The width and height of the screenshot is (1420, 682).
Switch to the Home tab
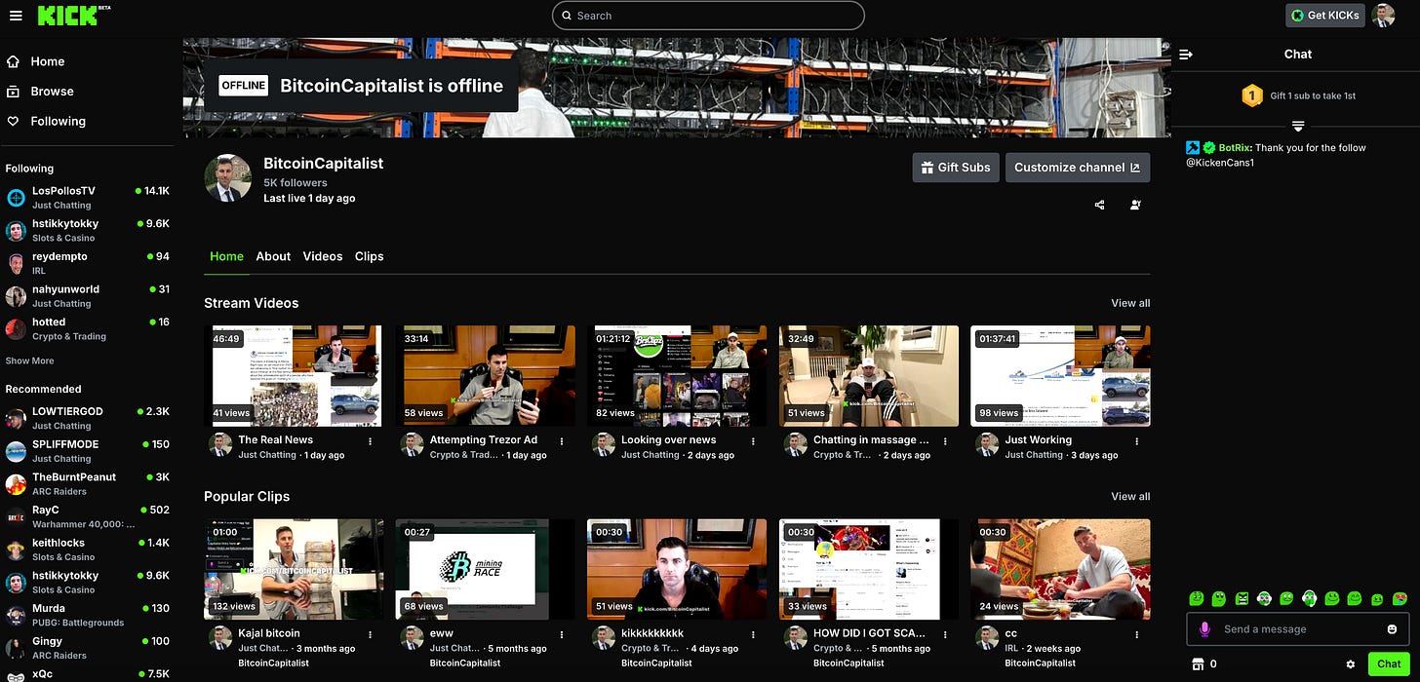[x=226, y=256]
